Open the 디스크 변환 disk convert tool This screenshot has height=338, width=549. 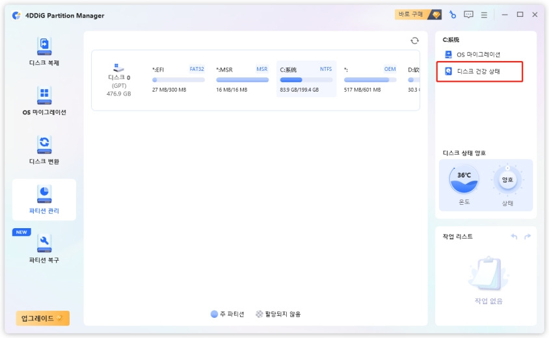click(x=44, y=150)
